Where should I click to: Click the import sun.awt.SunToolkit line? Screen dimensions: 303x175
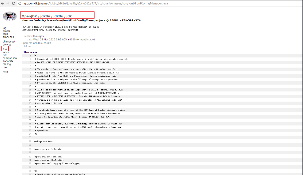tap(49, 160)
